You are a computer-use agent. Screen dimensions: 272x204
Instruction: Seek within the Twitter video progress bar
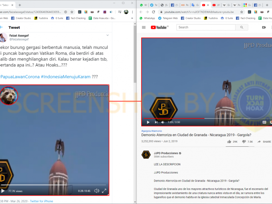[x=53, y=185]
